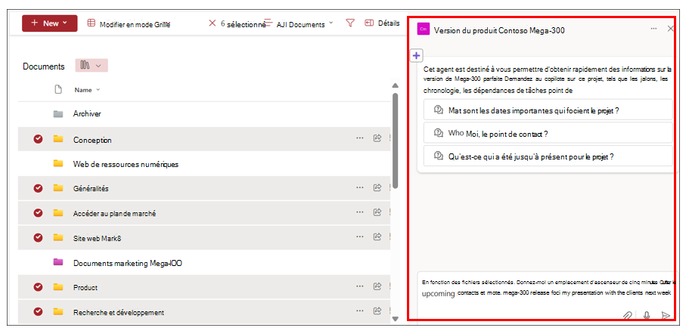686x334 pixels.
Task: Show more actions for Product
Action: click(x=359, y=286)
